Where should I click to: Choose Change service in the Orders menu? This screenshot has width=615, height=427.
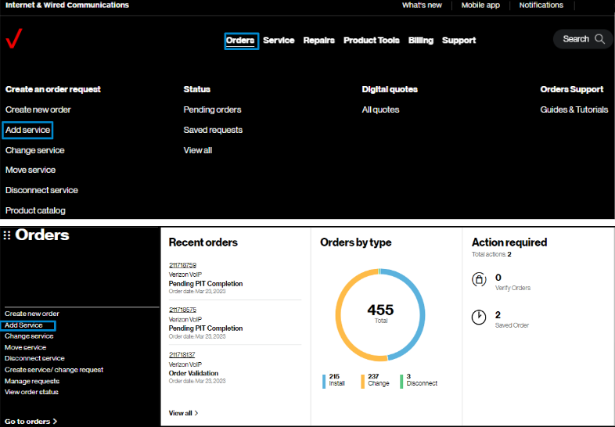[x=35, y=151]
